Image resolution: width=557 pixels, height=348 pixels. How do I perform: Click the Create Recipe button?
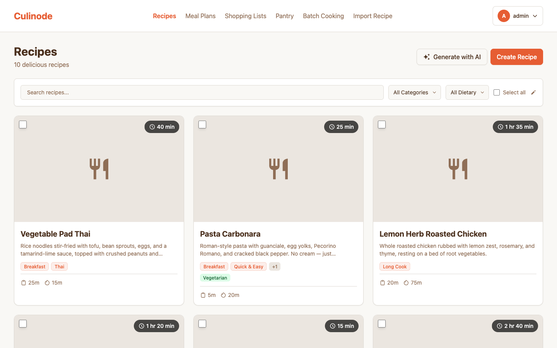click(x=516, y=57)
